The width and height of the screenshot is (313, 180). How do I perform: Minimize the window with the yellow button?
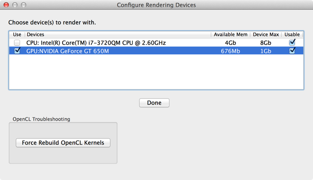[15, 5]
